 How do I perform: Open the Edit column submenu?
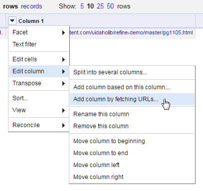tap(39, 71)
